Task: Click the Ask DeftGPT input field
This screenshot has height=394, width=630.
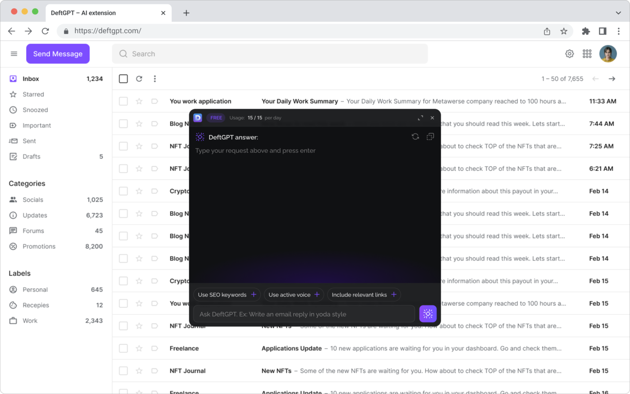Action: click(304, 314)
